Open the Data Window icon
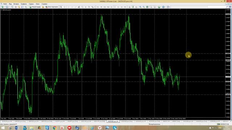 [x=16, y=7]
